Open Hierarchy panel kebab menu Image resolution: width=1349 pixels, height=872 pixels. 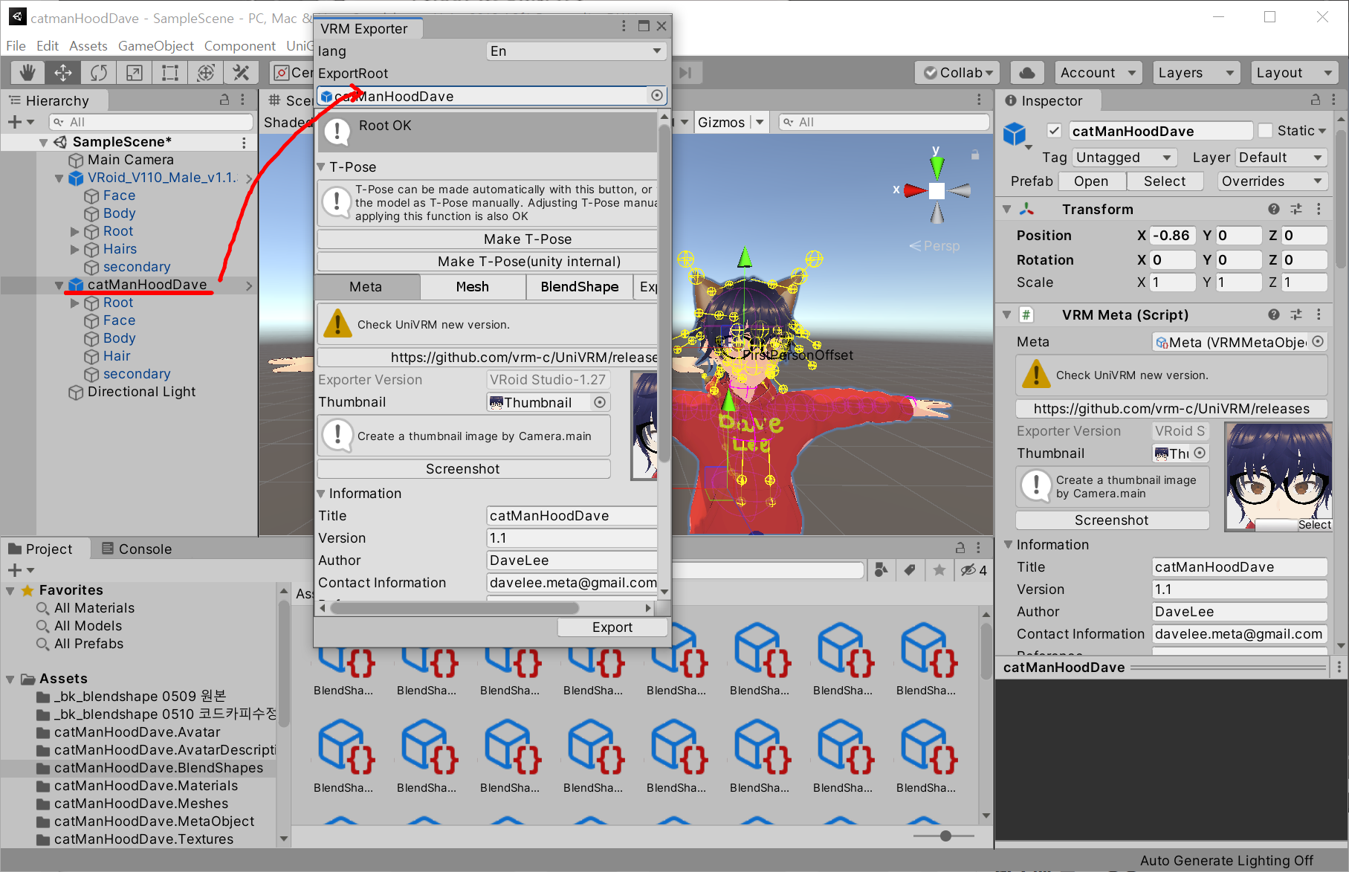tap(243, 100)
